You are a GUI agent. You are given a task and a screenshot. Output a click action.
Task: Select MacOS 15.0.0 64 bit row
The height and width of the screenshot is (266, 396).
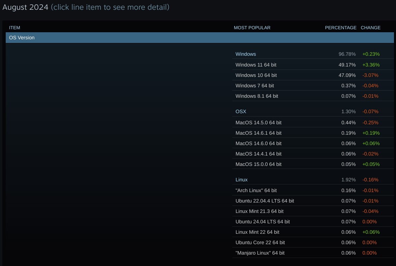[x=313, y=164]
